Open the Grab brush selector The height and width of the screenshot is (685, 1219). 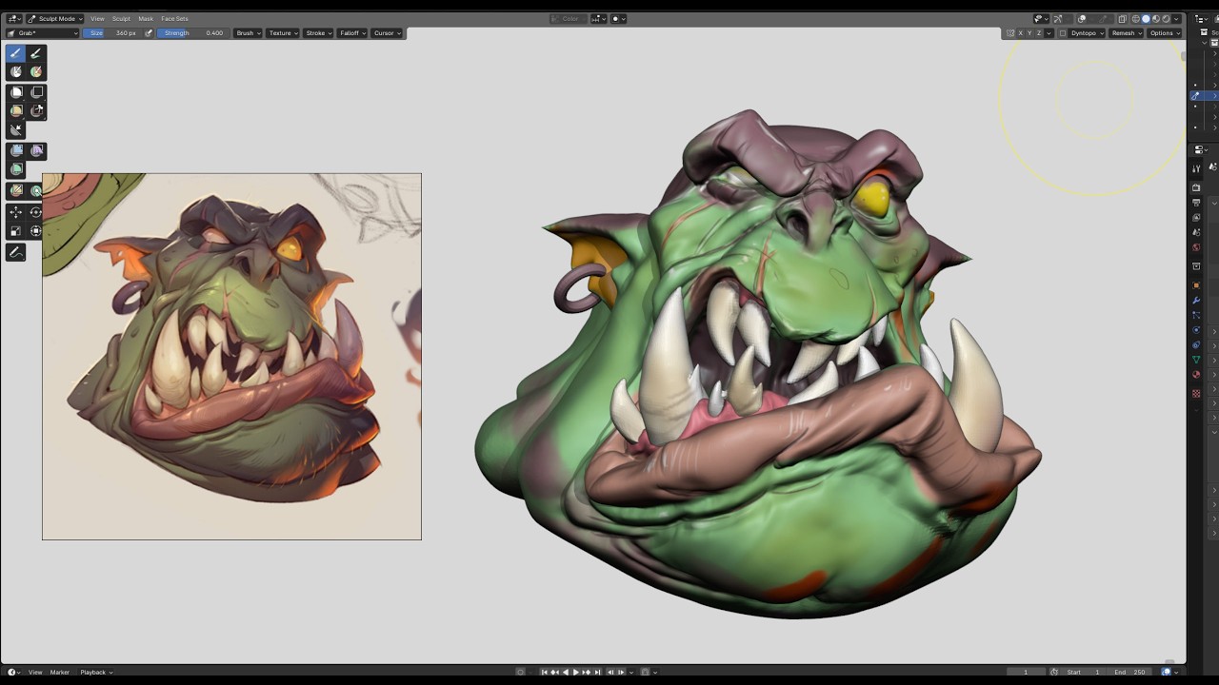point(43,33)
